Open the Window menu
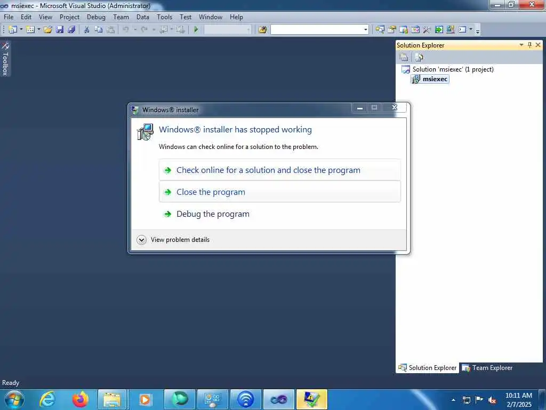Viewport: 546px width, 410px height. [210, 17]
